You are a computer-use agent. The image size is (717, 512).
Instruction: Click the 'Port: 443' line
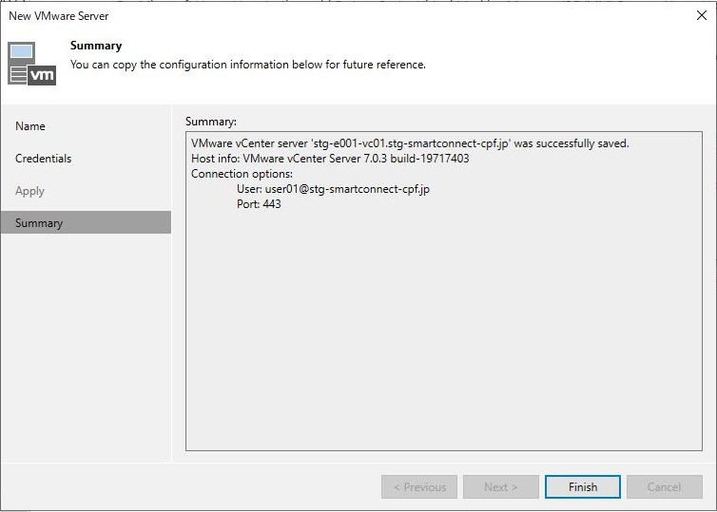(x=259, y=204)
